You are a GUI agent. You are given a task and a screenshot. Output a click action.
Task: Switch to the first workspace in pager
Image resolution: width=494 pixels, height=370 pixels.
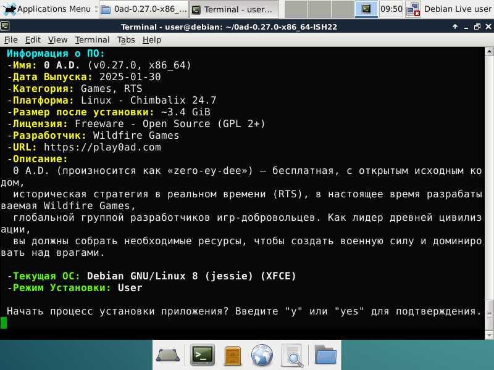coord(296,9)
